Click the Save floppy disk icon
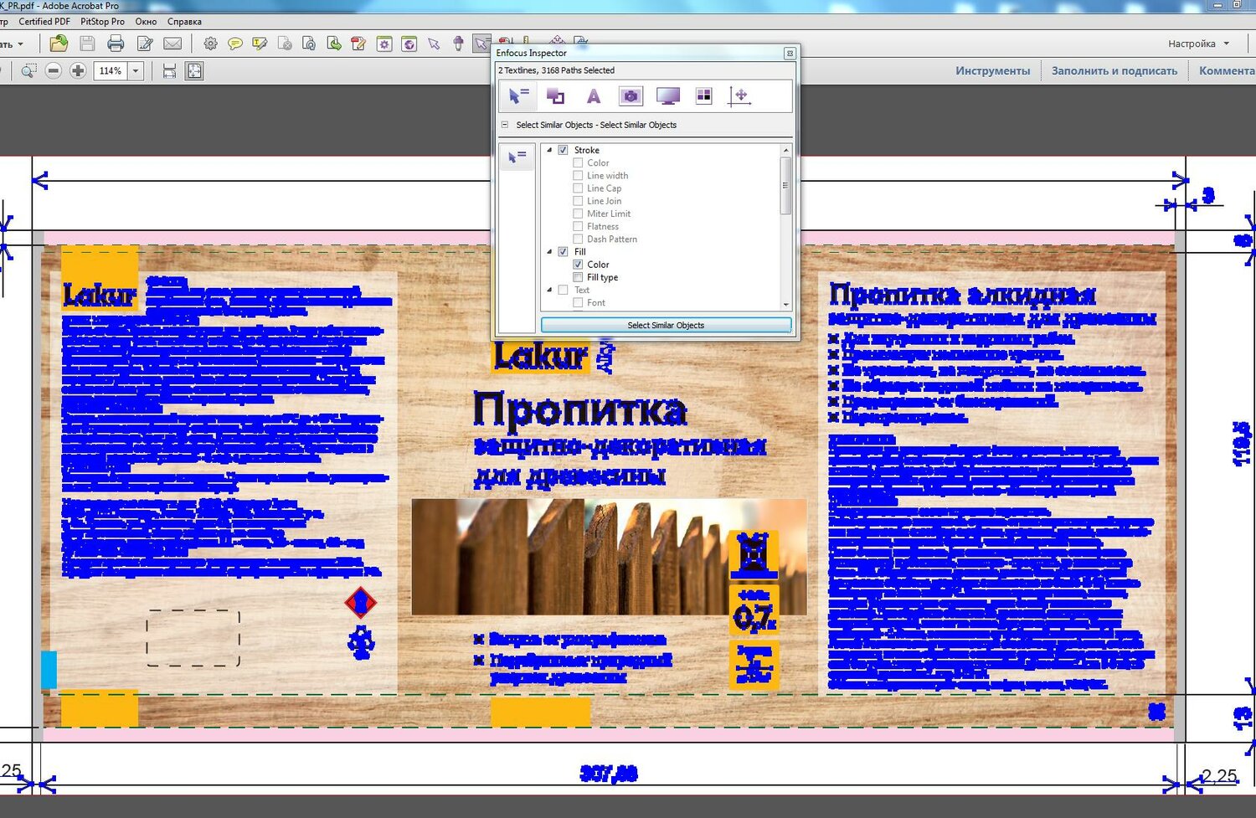This screenshot has height=818, width=1256. 87,44
